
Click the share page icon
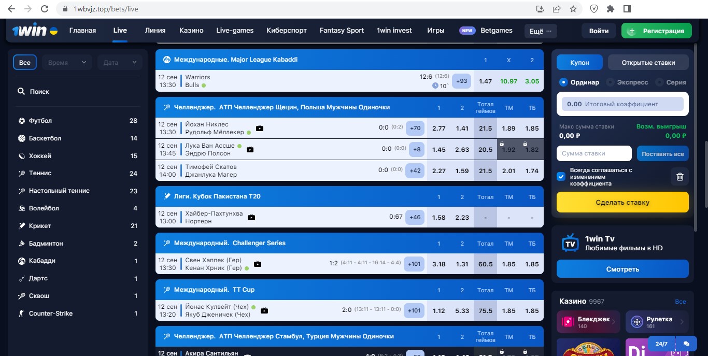pyautogui.click(x=557, y=9)
